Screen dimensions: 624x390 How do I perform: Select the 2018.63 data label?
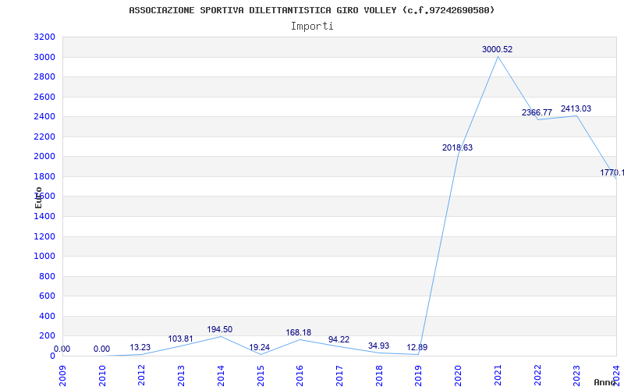(457, 148)
